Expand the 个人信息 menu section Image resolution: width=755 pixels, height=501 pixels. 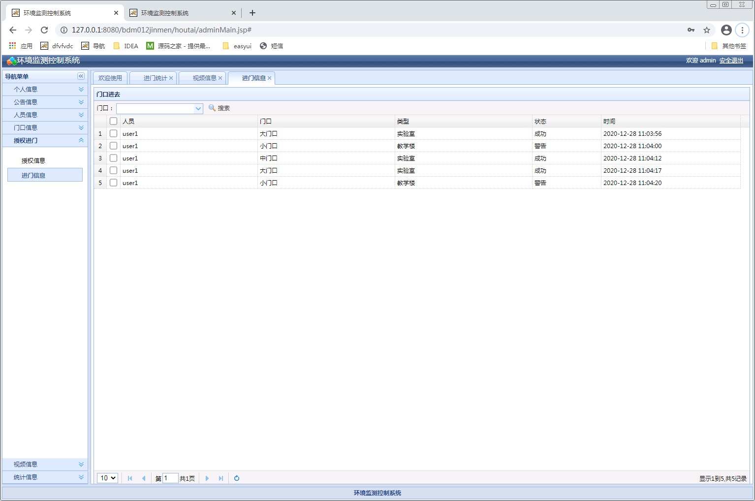tap(45, 89)
